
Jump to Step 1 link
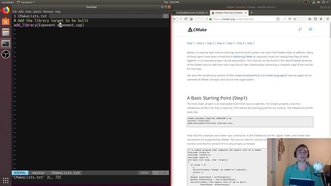190,43
